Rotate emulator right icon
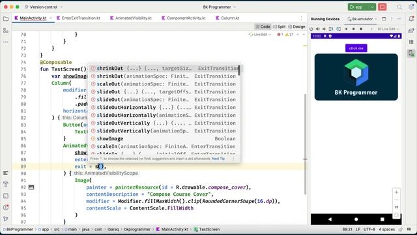The height and width of the screenshot is (235, 417). [339, 29]
